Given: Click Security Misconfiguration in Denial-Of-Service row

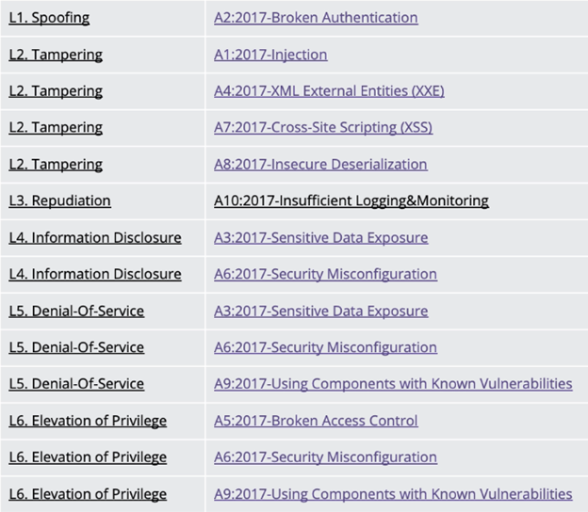Looking at the screenshot, I should point(325,347).
